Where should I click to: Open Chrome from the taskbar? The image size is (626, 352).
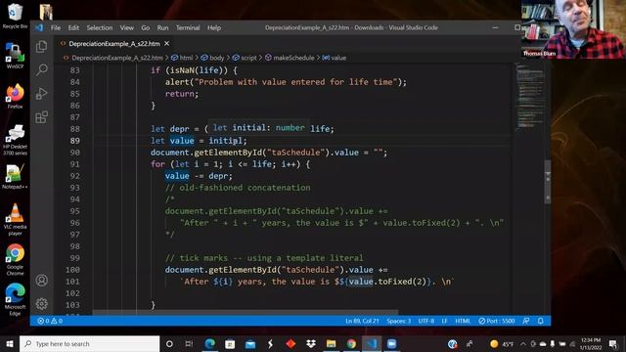[x=351, y=343]
